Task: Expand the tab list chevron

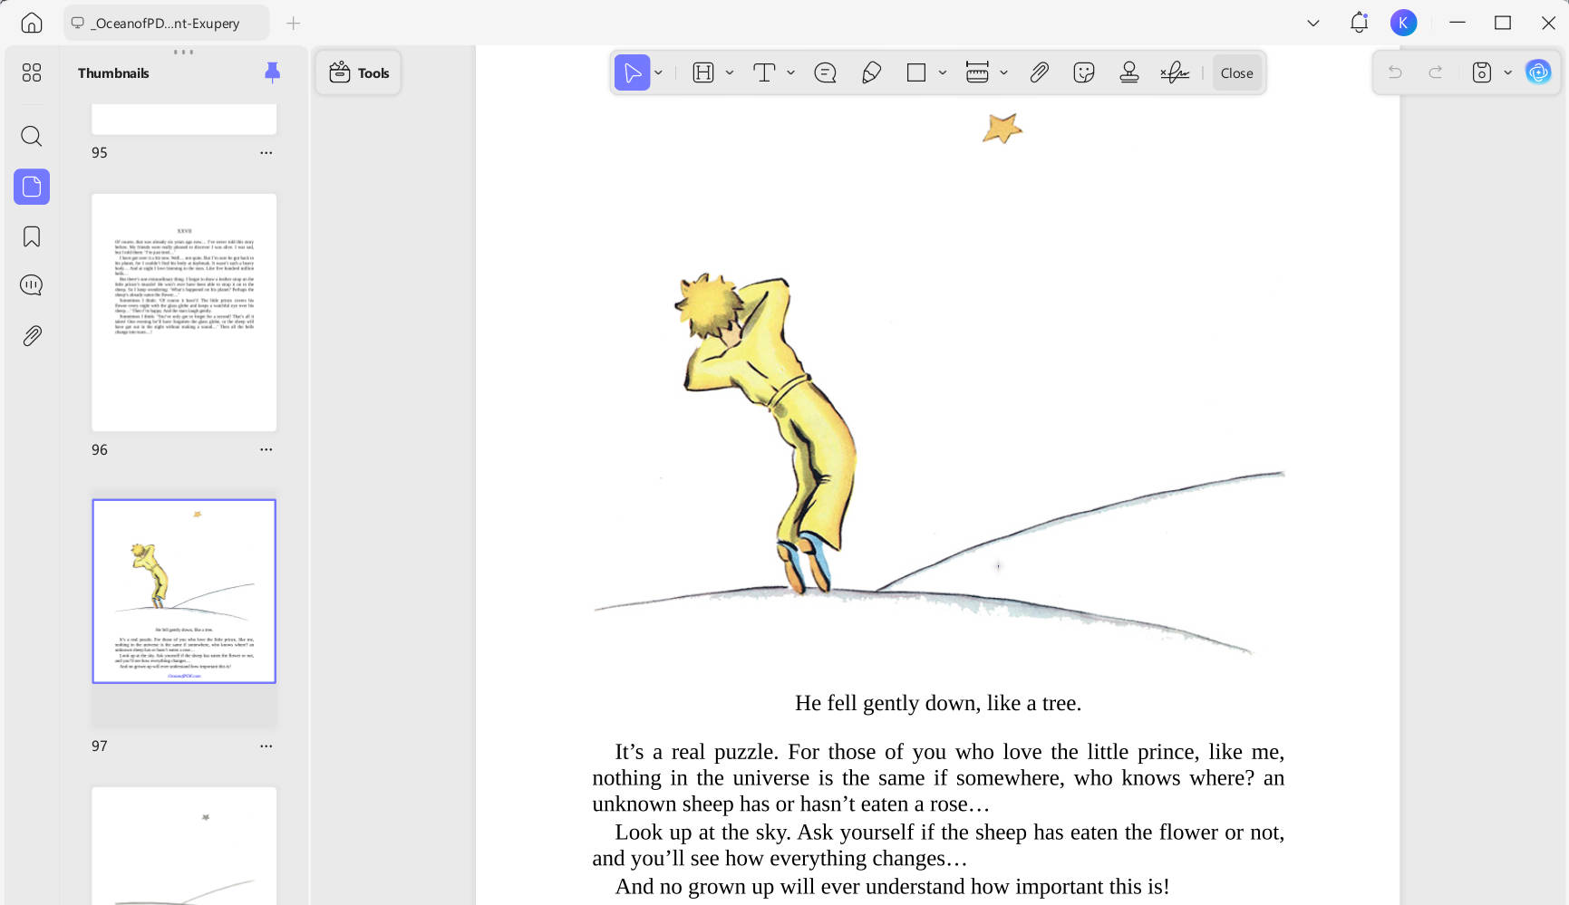Action: [x=1313, y=23]
